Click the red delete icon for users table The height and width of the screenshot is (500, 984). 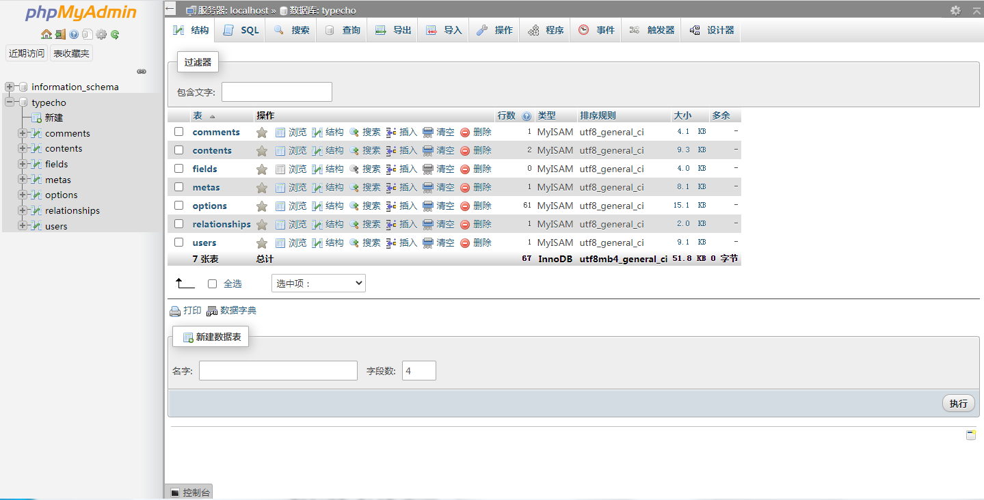click(x=465, y=243)
